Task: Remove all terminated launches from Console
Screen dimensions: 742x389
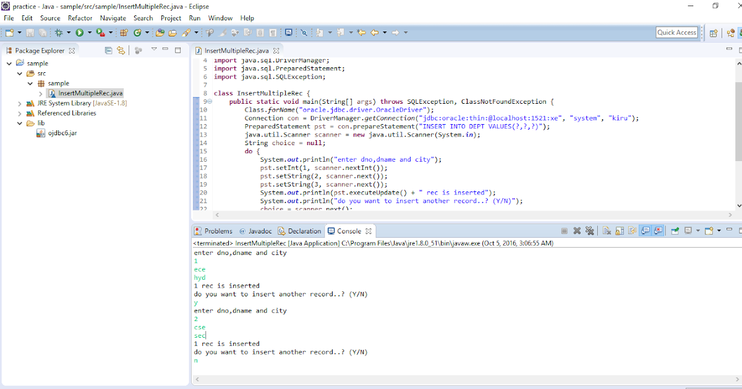Action: coord(591,230)
